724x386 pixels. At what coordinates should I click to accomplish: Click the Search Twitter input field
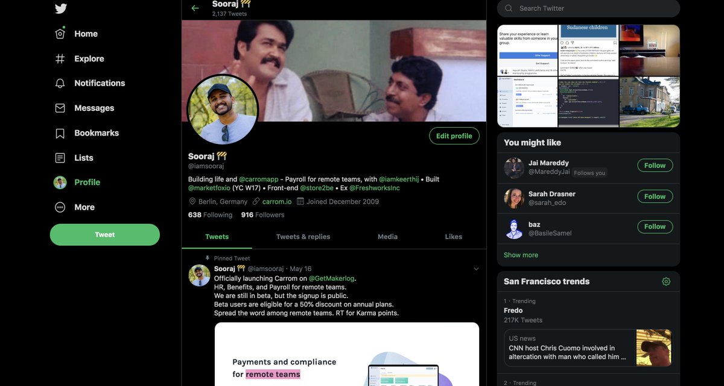coord(588,8)
